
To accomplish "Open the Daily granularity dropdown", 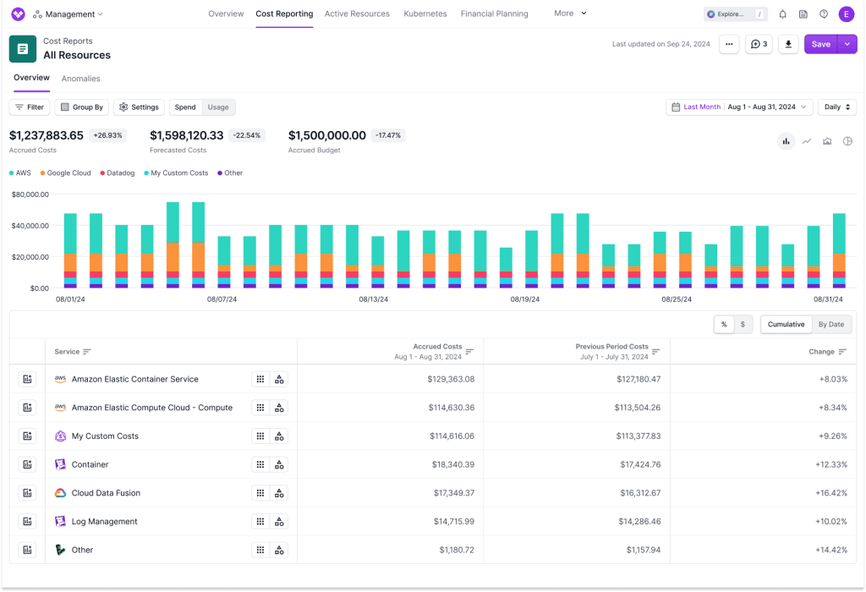I will (x=836, y=107).
